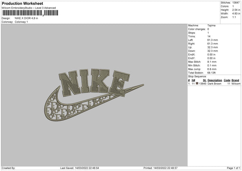Click the stitches count "13647"

coord(236,3)
